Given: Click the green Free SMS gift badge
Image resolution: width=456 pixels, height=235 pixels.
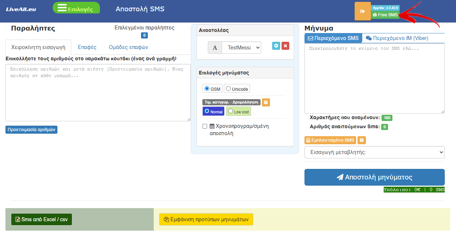Looking at the screenshot, I should (385, 15).
